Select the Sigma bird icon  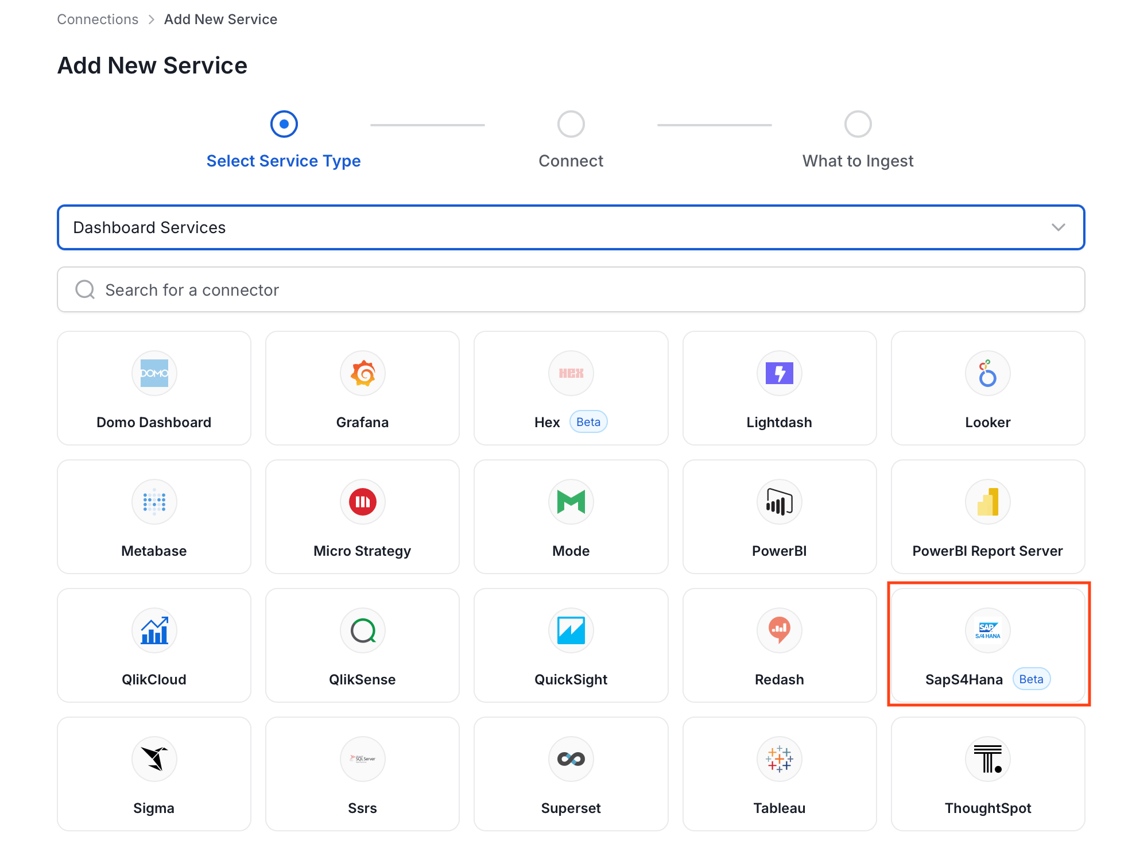point(154,759)
